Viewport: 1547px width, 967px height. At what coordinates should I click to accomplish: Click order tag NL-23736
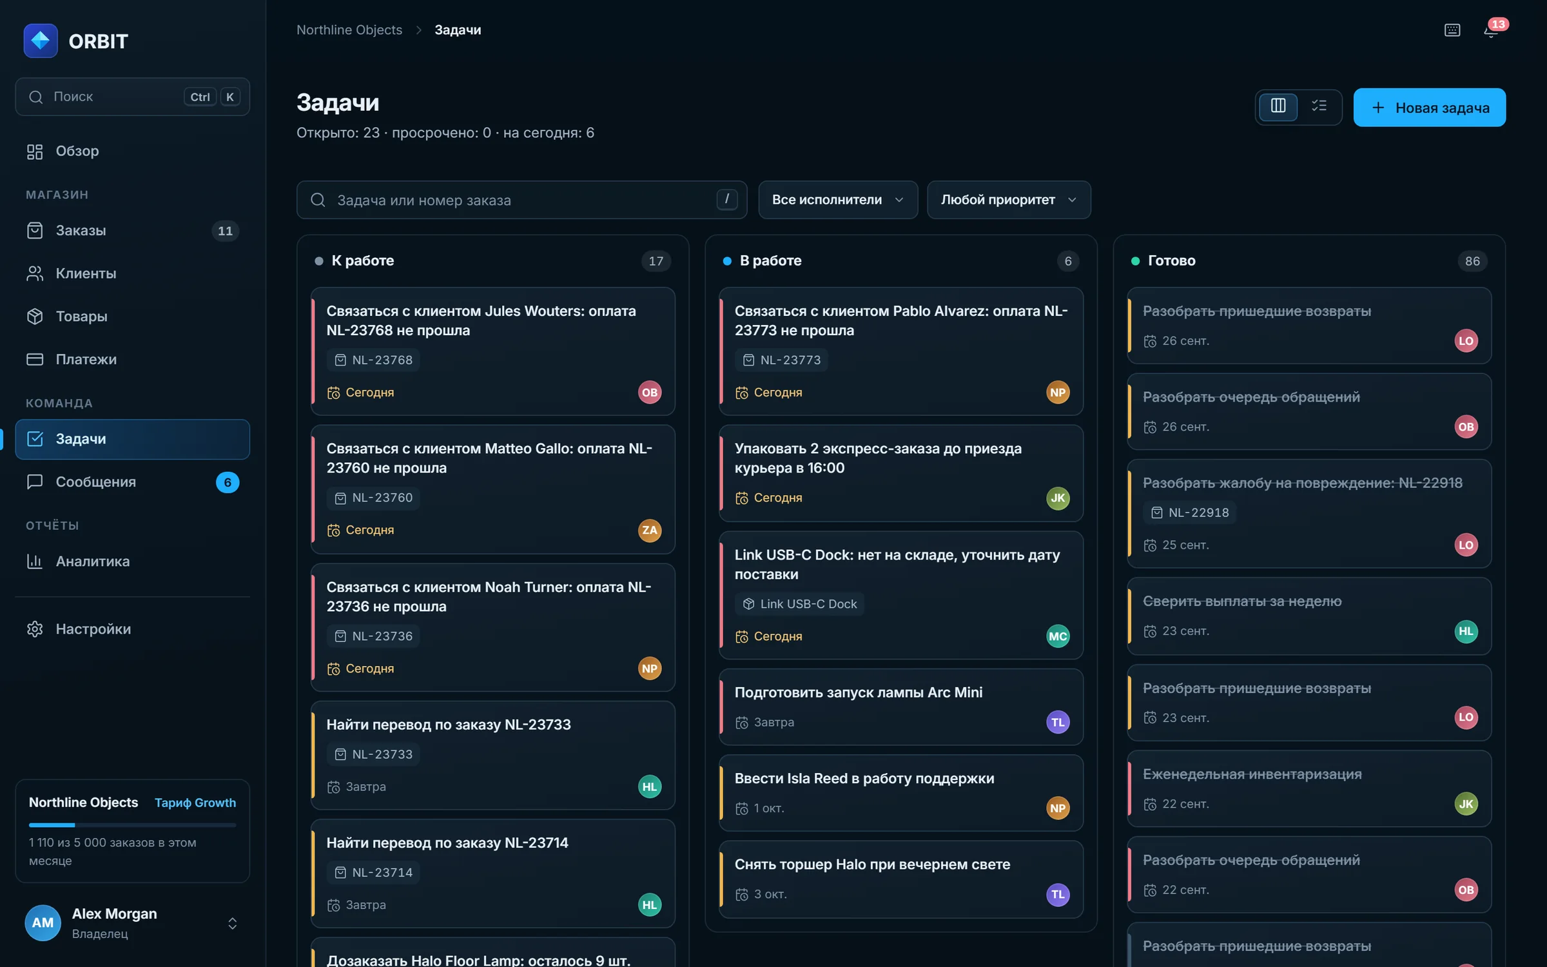373,636
